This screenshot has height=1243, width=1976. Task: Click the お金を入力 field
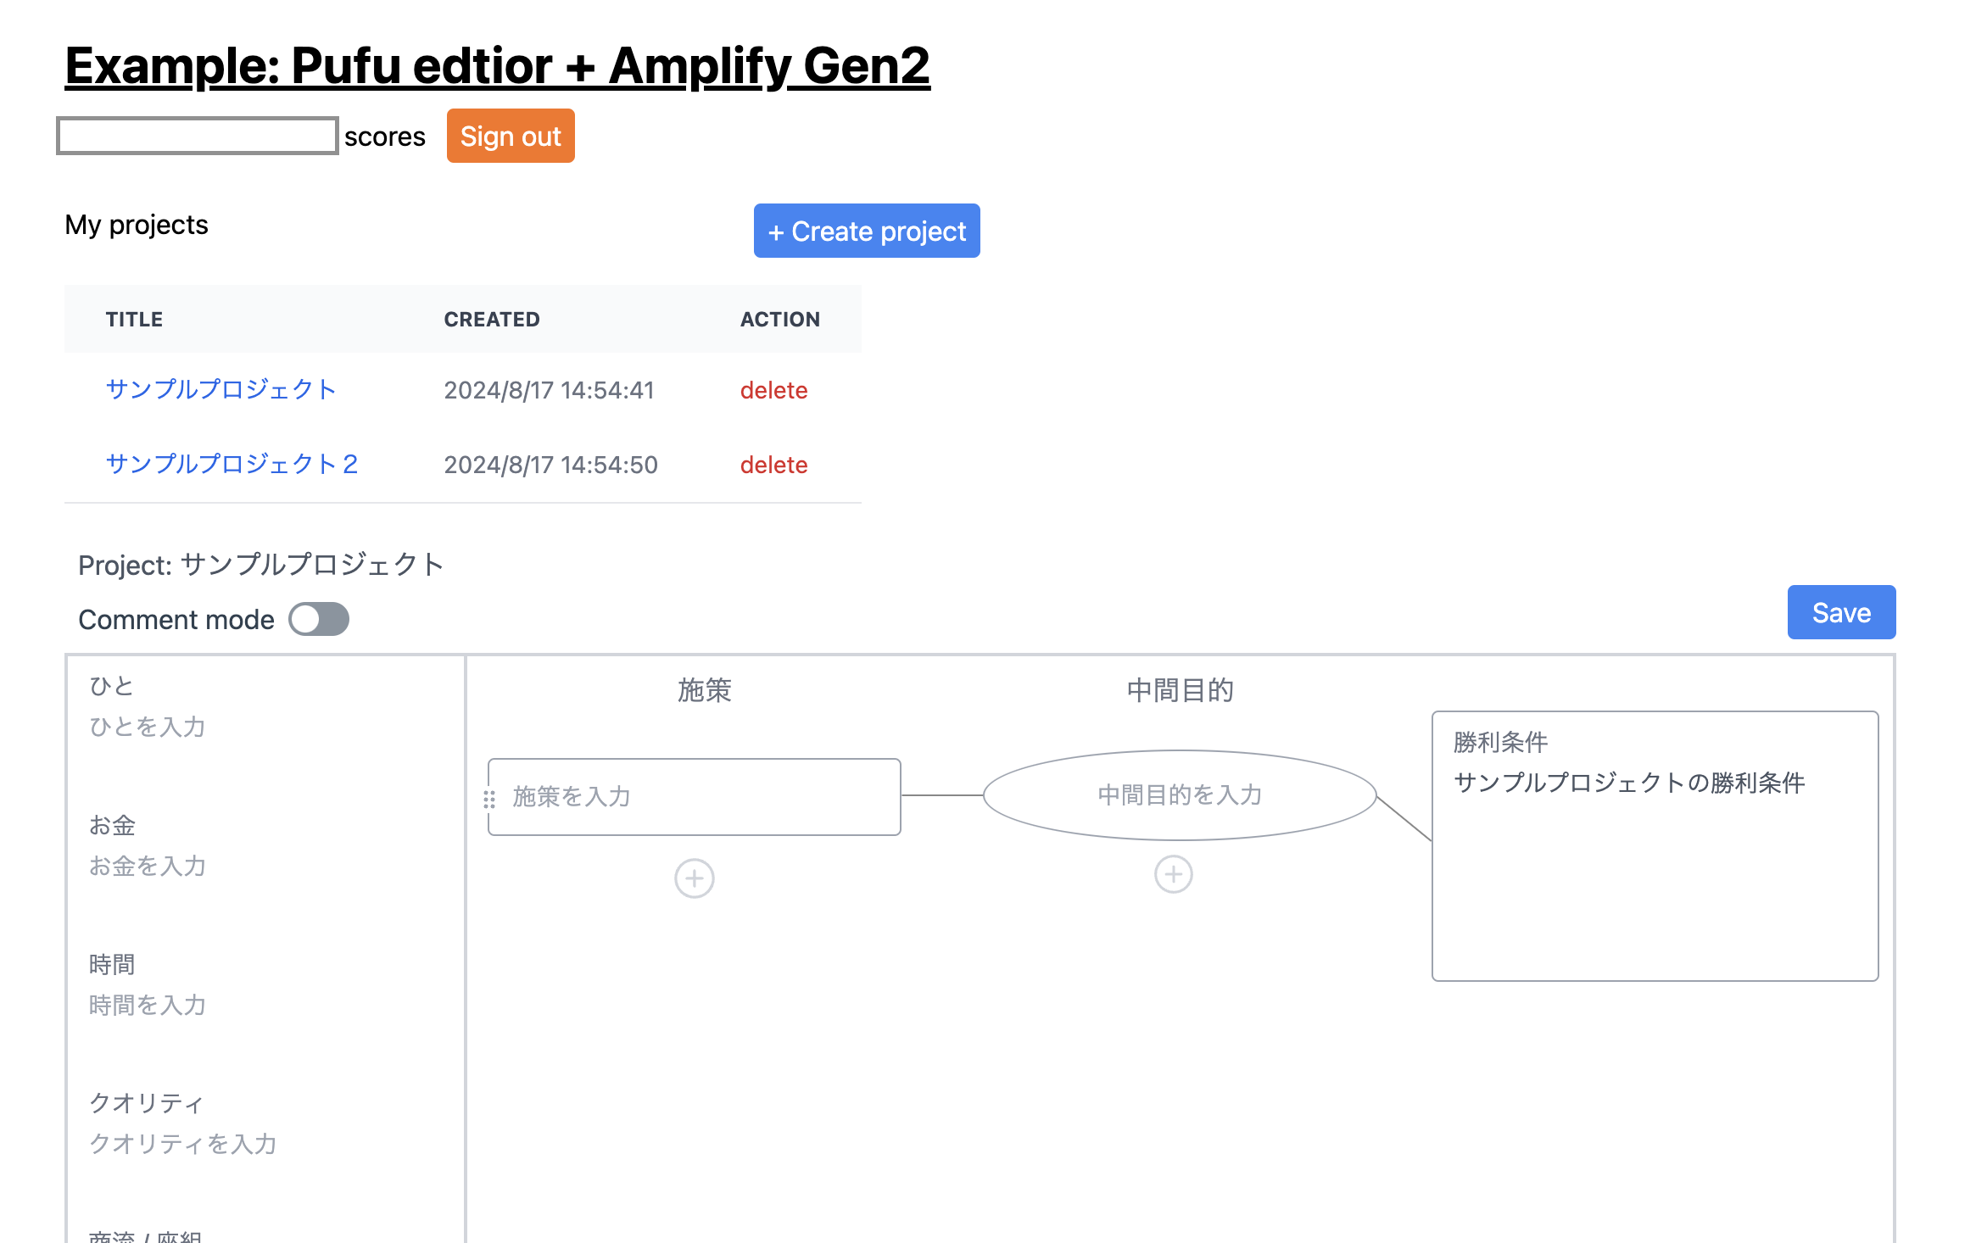pos(148,867)
